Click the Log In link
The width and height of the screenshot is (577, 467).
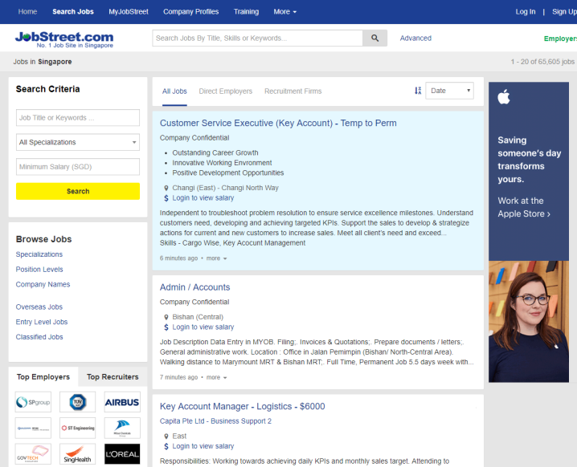coord(526,12)
